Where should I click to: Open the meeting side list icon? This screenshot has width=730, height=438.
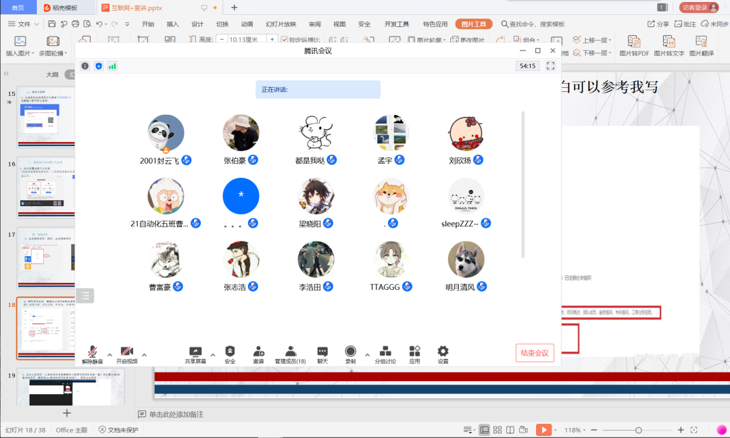click(x=85, y=295)
